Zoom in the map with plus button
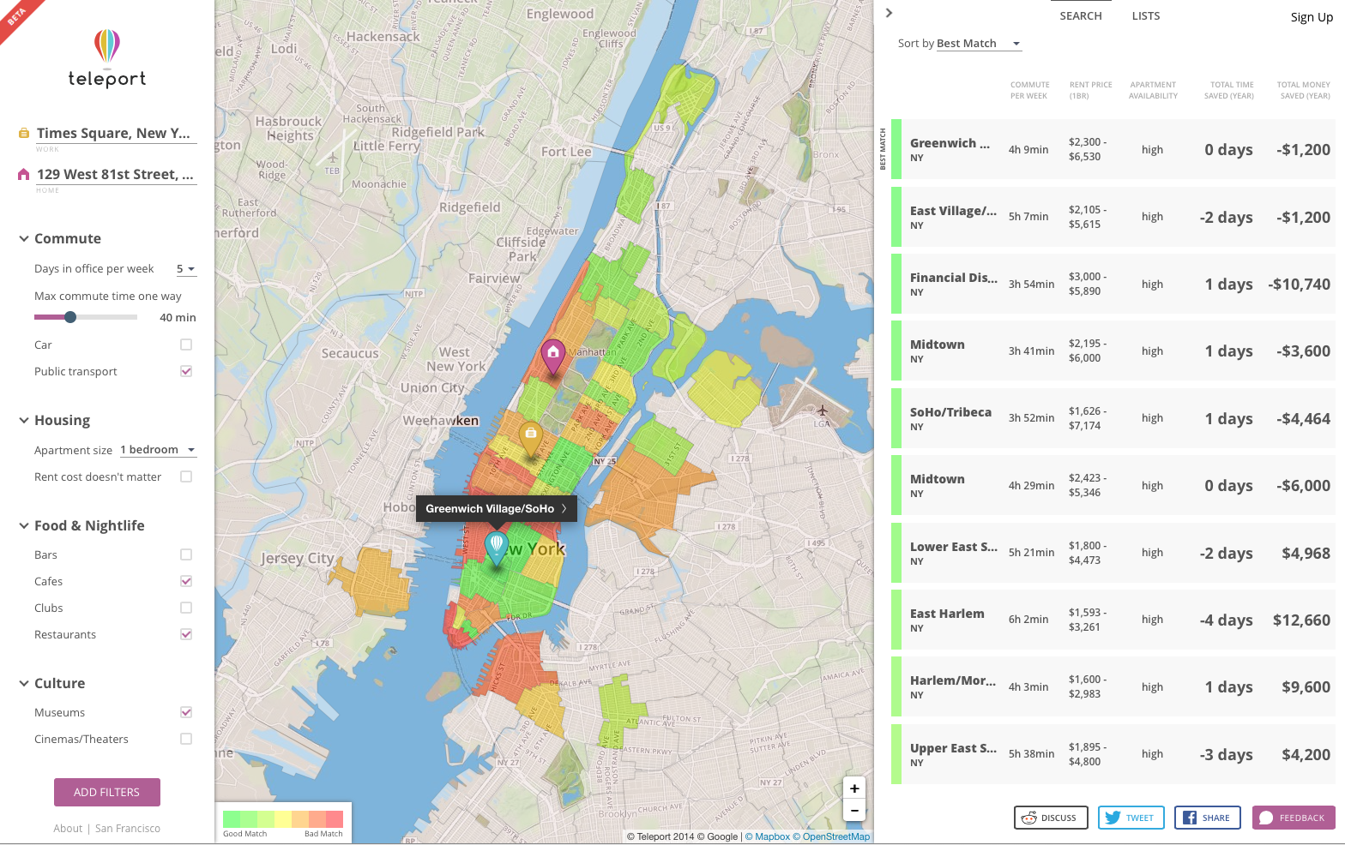 (x=854, y=788)
